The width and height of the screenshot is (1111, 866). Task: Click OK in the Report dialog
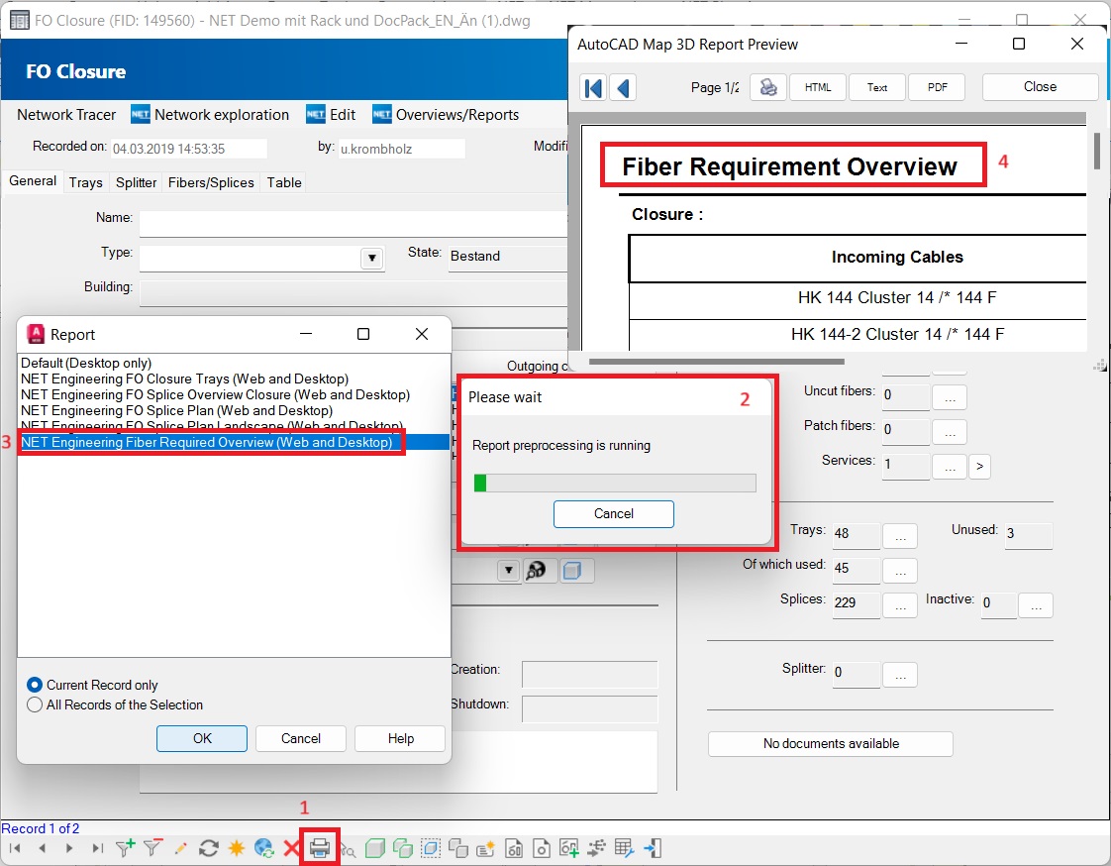point(202,738)
